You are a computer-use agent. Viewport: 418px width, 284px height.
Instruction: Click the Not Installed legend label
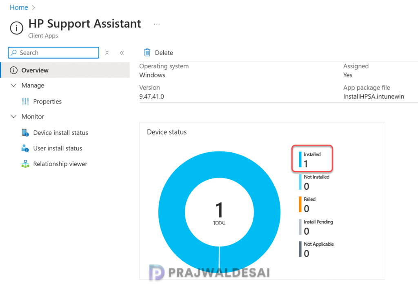[316, 177]
